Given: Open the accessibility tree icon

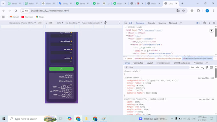Looking at the screenshot, I should [212, 30].
